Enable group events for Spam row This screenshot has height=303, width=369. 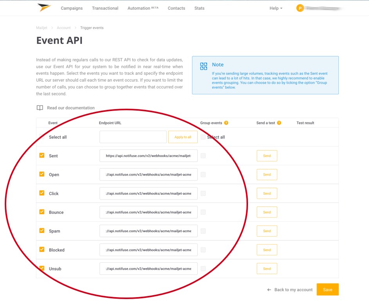point(203,231)
